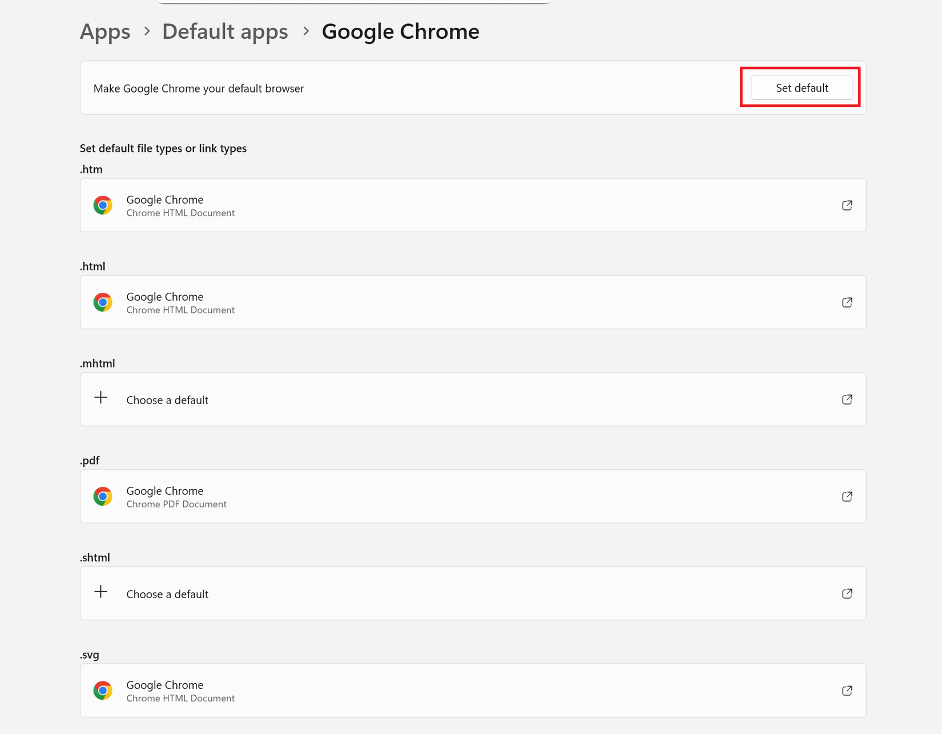Click the Set default button

(x=802, y=88)
